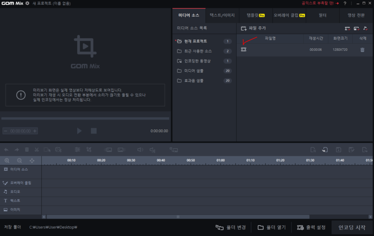Click the image conversion icon in toolbar

(173, 150)
